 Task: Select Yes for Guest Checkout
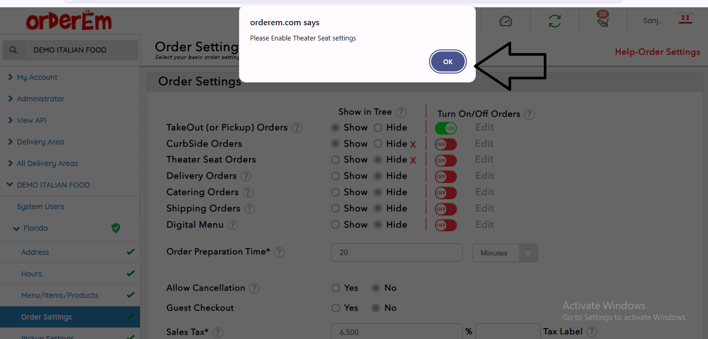coord(336,308)
